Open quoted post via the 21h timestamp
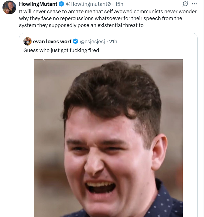 coord(113,41)
